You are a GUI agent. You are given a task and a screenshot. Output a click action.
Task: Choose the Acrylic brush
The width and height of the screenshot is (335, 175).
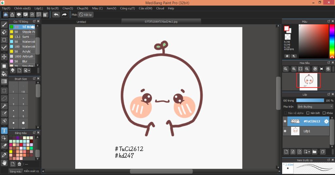pyautogui.click(x=22, y=51)
